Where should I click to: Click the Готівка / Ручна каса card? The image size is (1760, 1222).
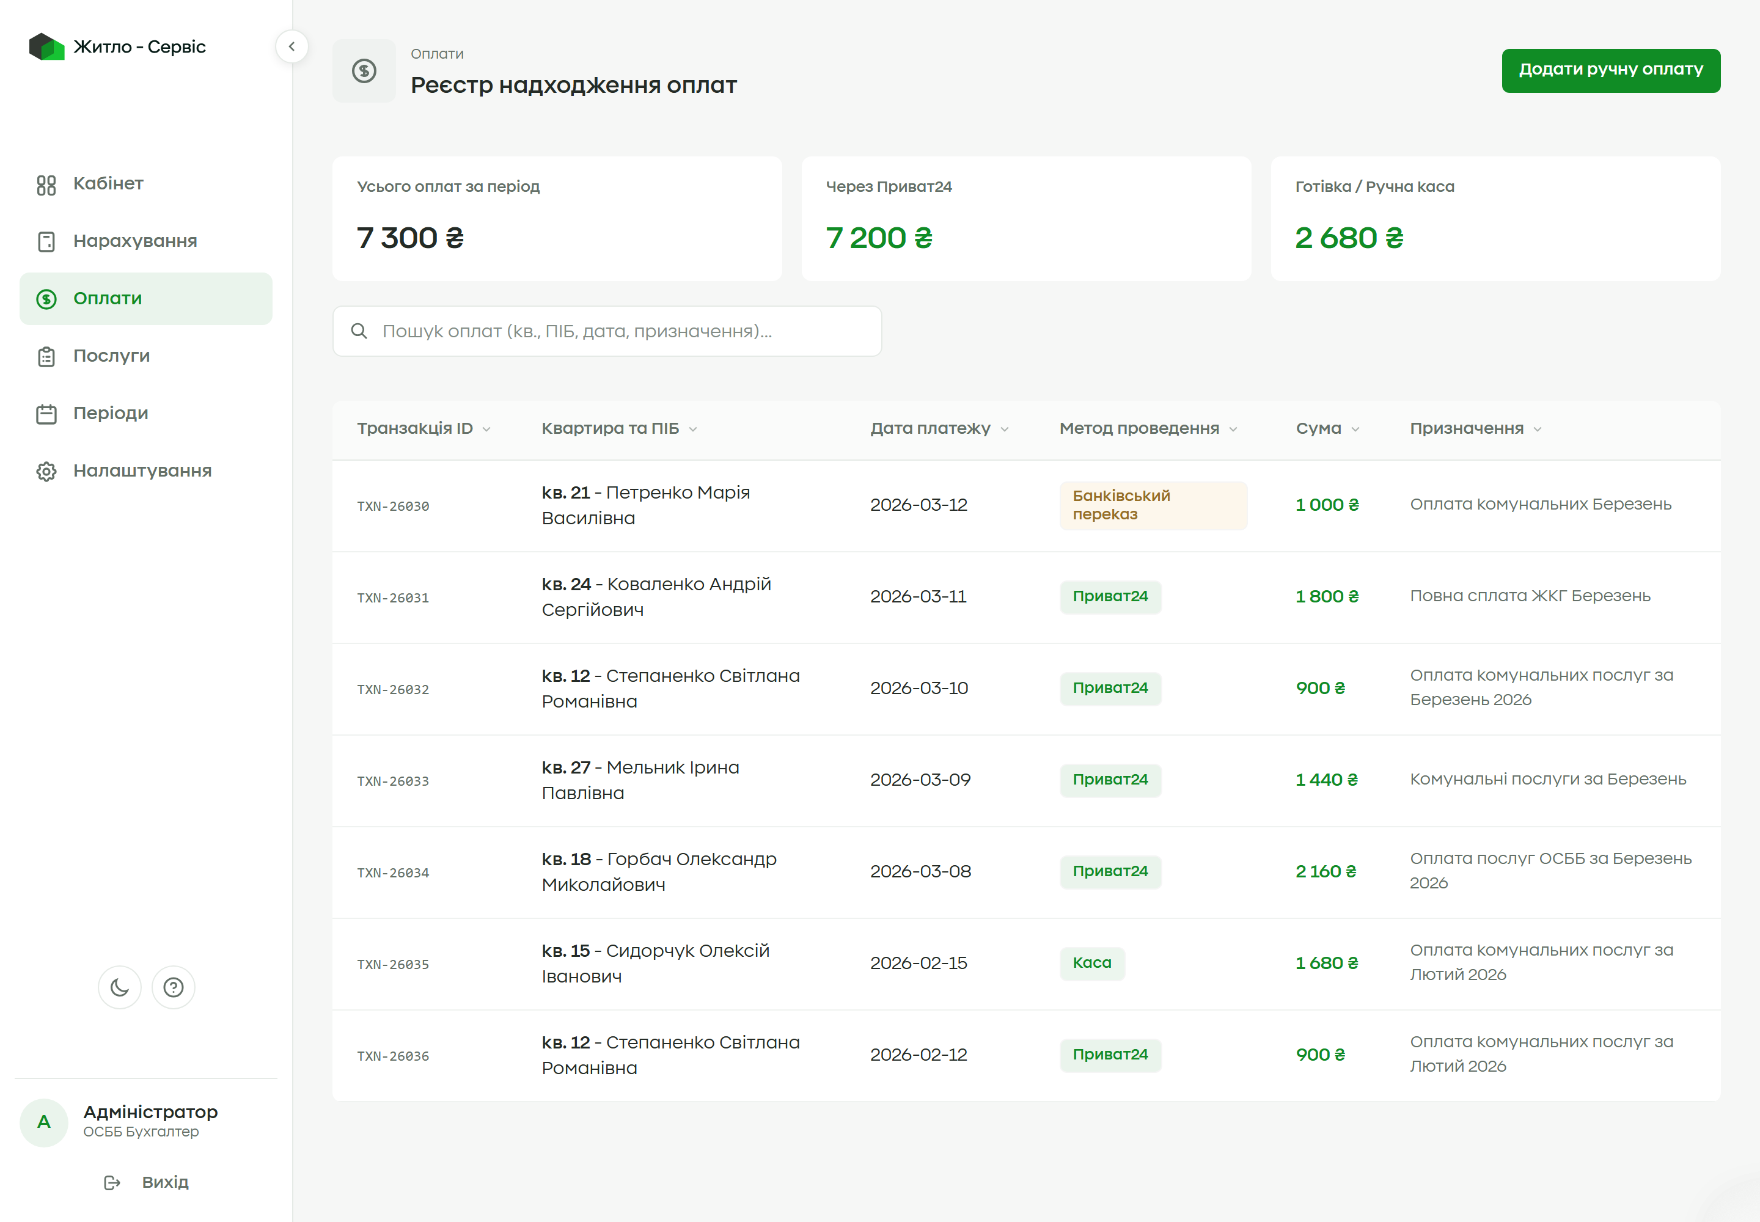tap(1495, 219)
